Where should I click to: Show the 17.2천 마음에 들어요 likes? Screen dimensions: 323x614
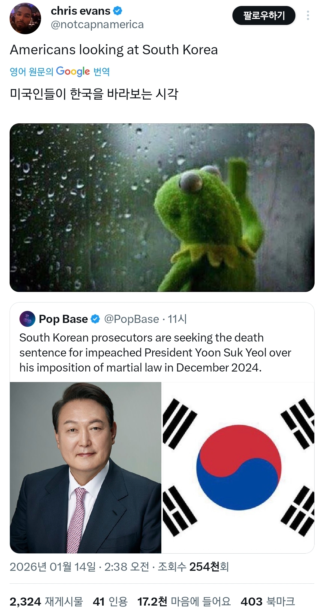[x=184, y=602]
